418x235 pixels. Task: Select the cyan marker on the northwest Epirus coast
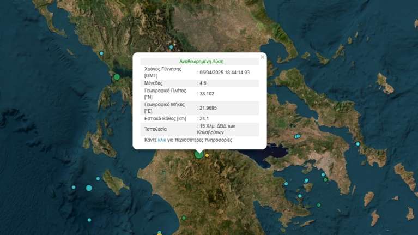101,53
